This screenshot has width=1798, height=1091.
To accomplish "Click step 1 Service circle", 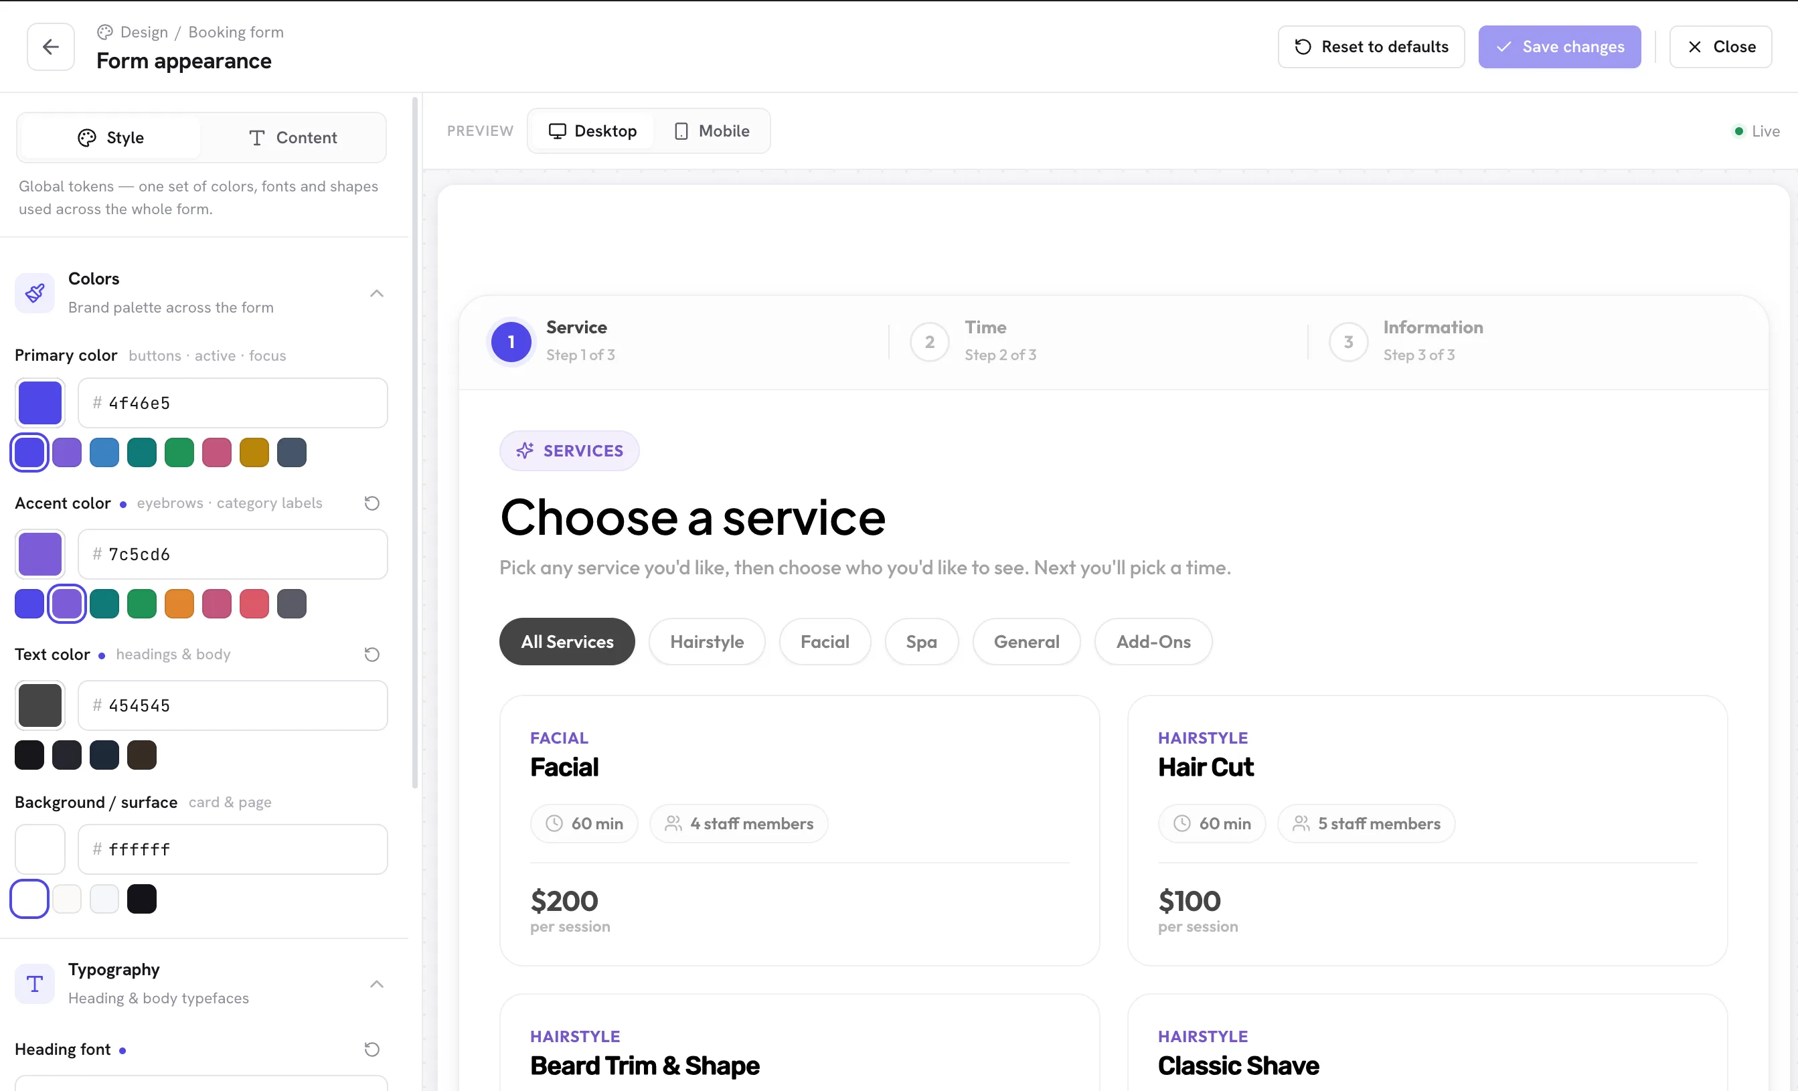I will point(511,341).
